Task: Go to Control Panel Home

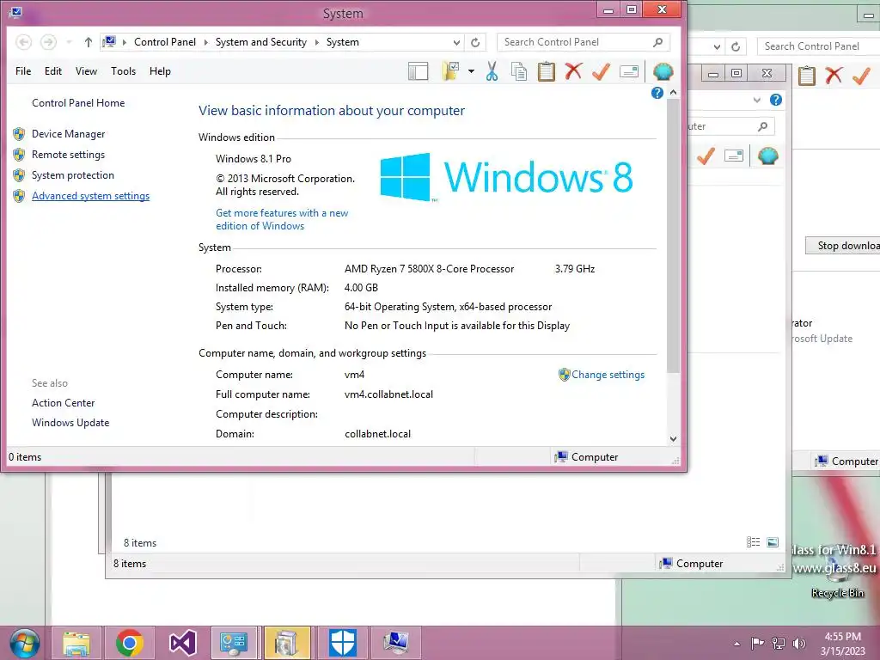Action: coord(78,103)
